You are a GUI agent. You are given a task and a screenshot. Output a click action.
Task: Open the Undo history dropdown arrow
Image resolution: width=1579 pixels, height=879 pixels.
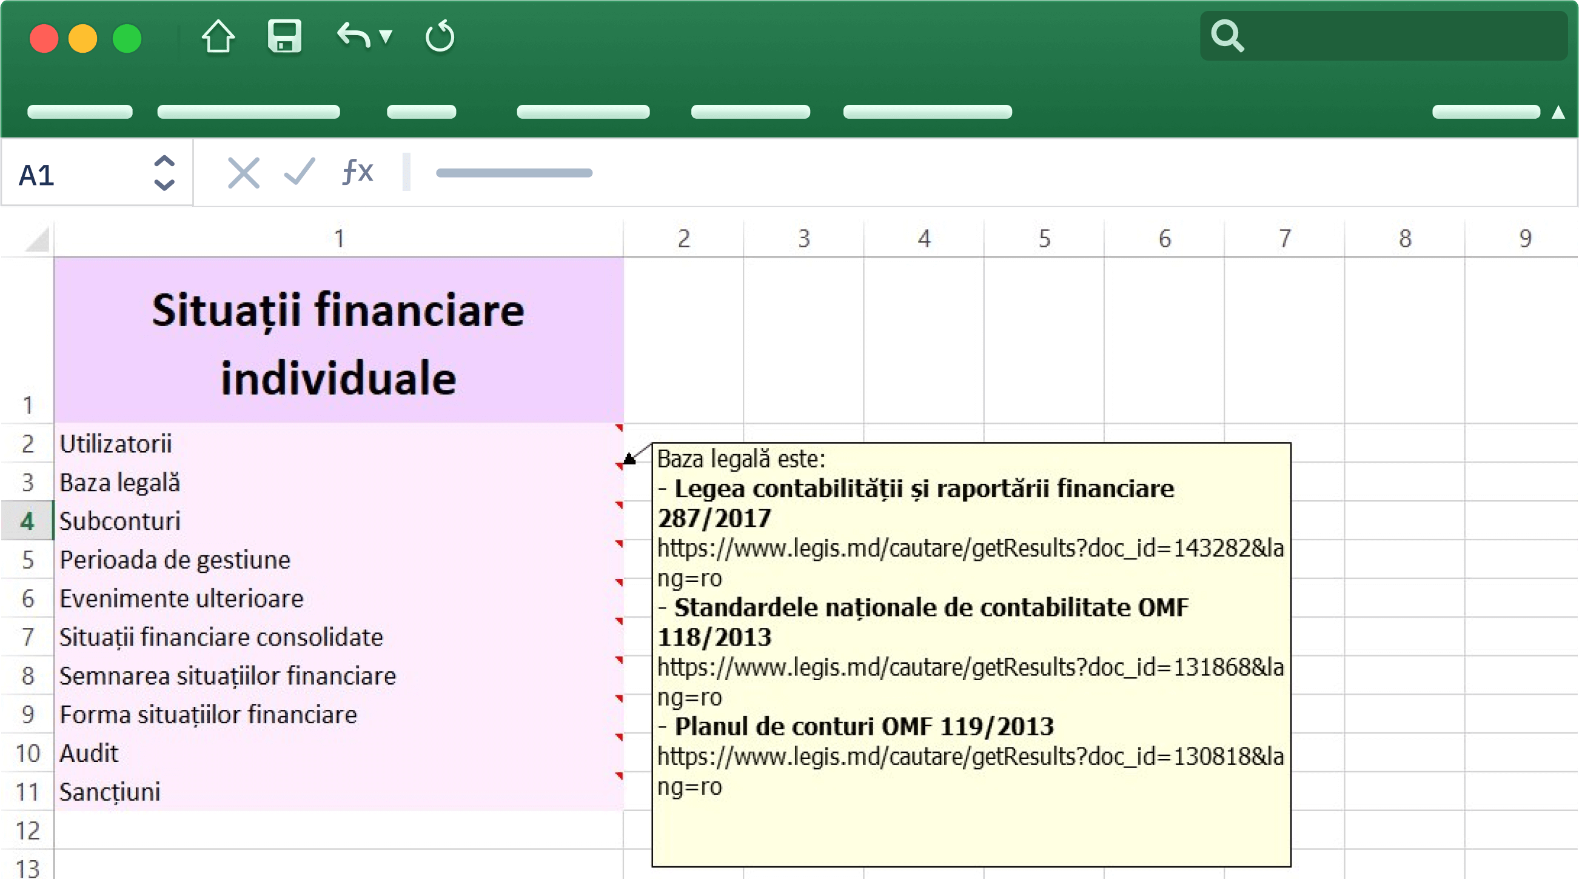click(386, 37)
